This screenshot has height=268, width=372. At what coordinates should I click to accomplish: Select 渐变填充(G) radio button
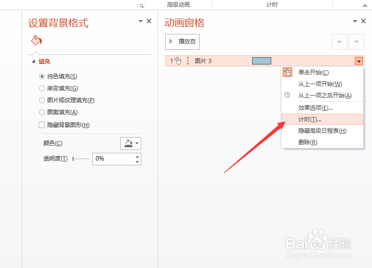pyautogui.click(x=42, y=88)
